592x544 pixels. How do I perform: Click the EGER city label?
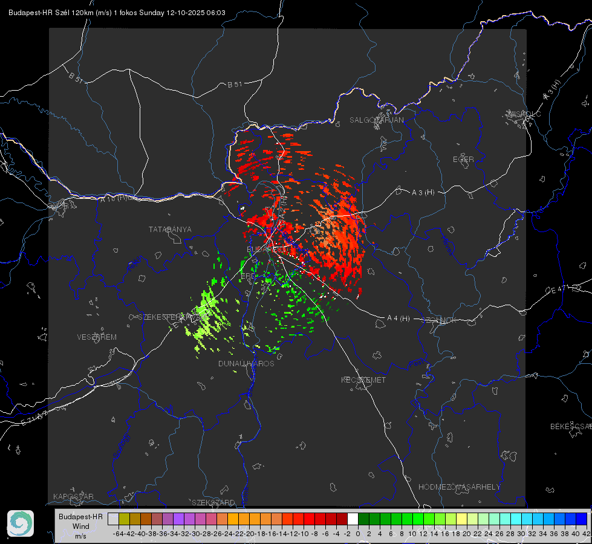point(463,160)
